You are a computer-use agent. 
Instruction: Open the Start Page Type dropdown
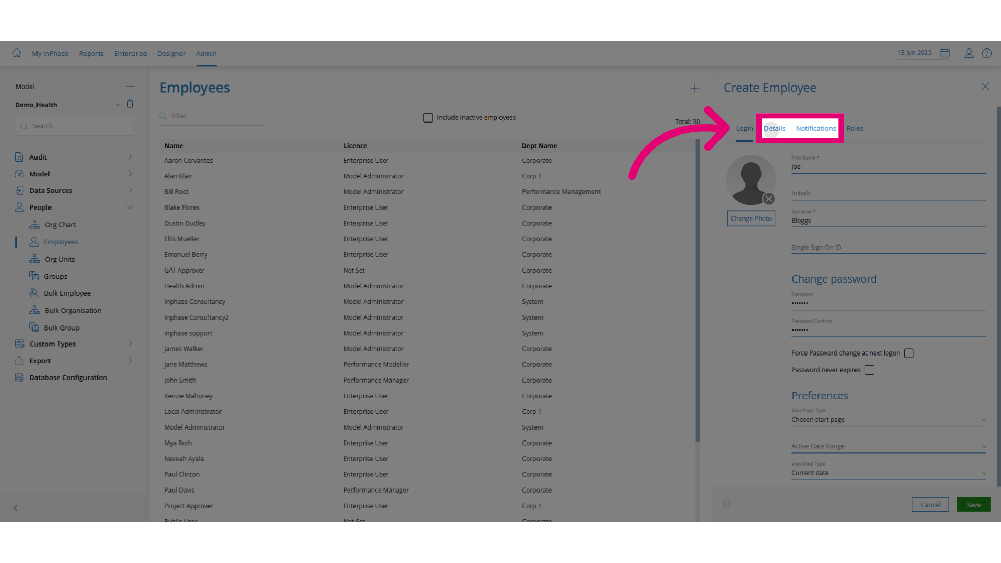click(x=888, y=420)
